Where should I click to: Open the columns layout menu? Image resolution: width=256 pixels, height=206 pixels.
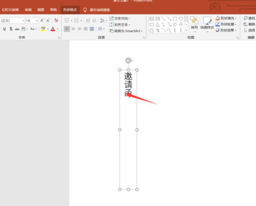click(101, 29)
